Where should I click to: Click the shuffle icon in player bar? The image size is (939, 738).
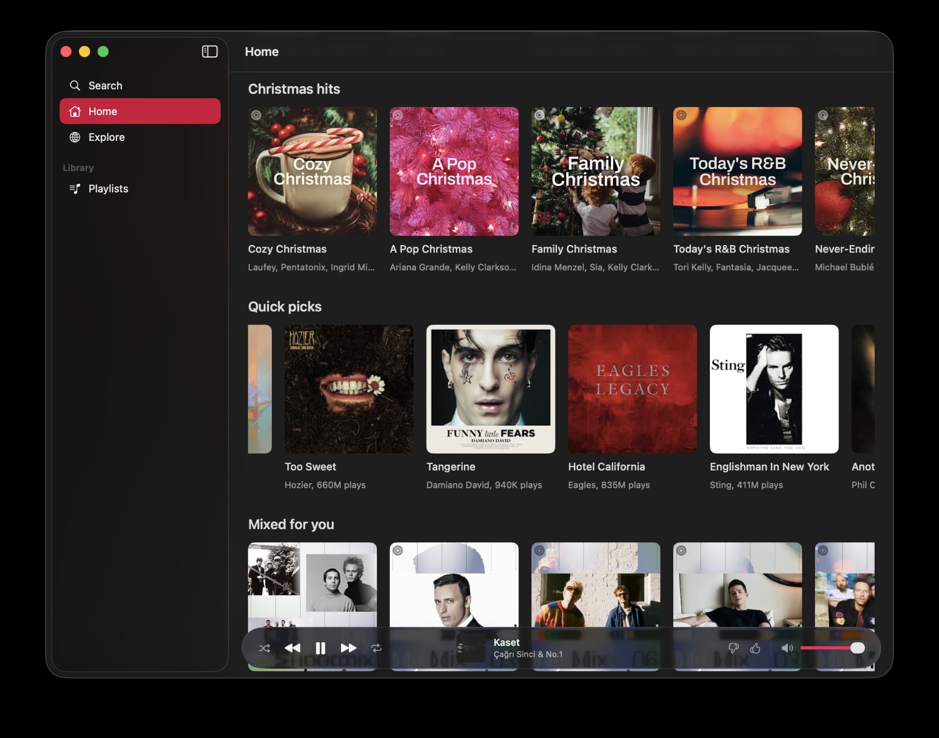(x=264, y=648)
